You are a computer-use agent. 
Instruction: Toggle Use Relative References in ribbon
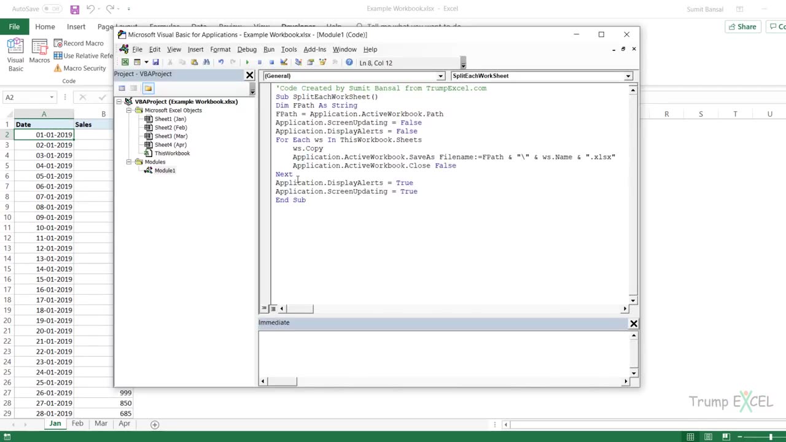pos(84,56)
